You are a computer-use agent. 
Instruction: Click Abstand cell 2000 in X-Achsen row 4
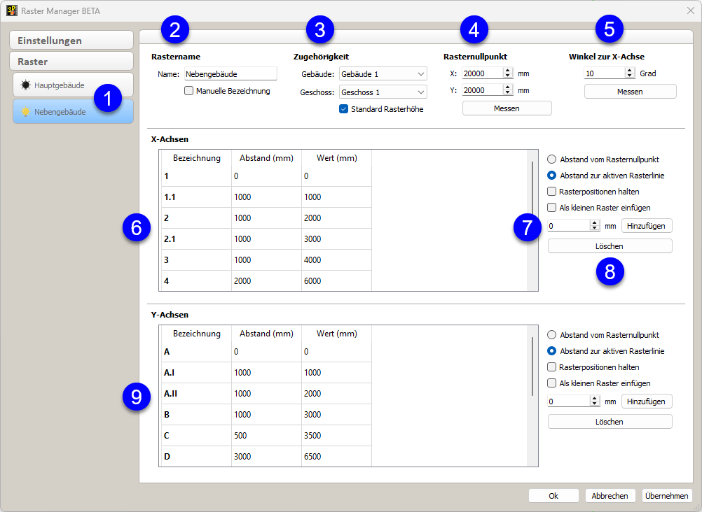click(266, 280)
